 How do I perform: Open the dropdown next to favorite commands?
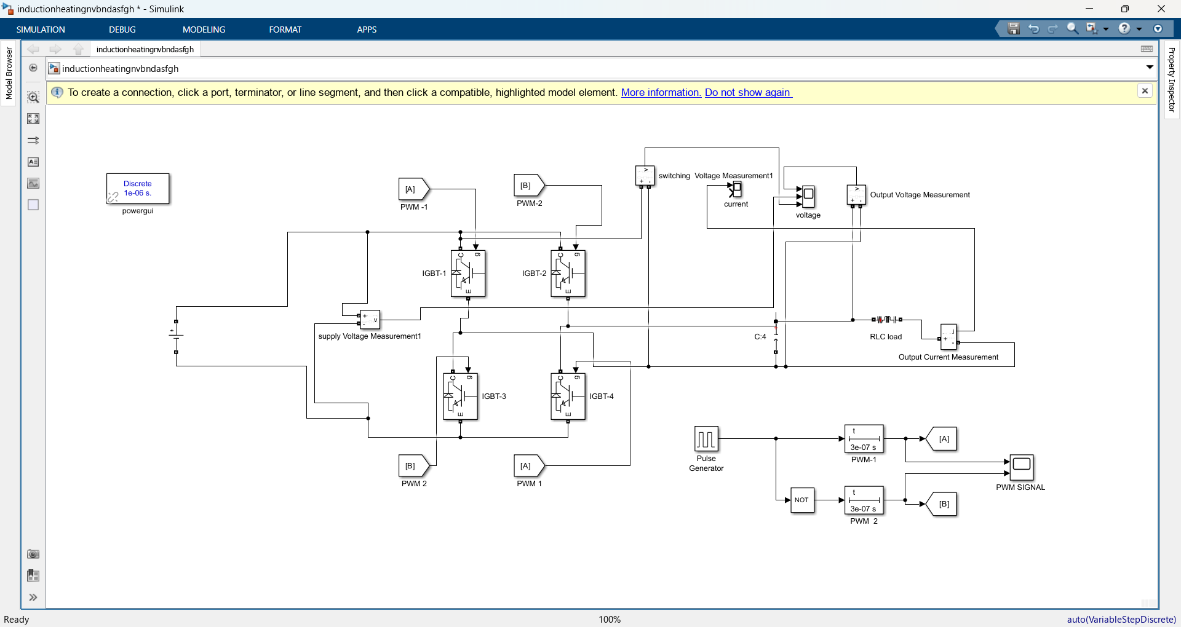click(1106, 29)
